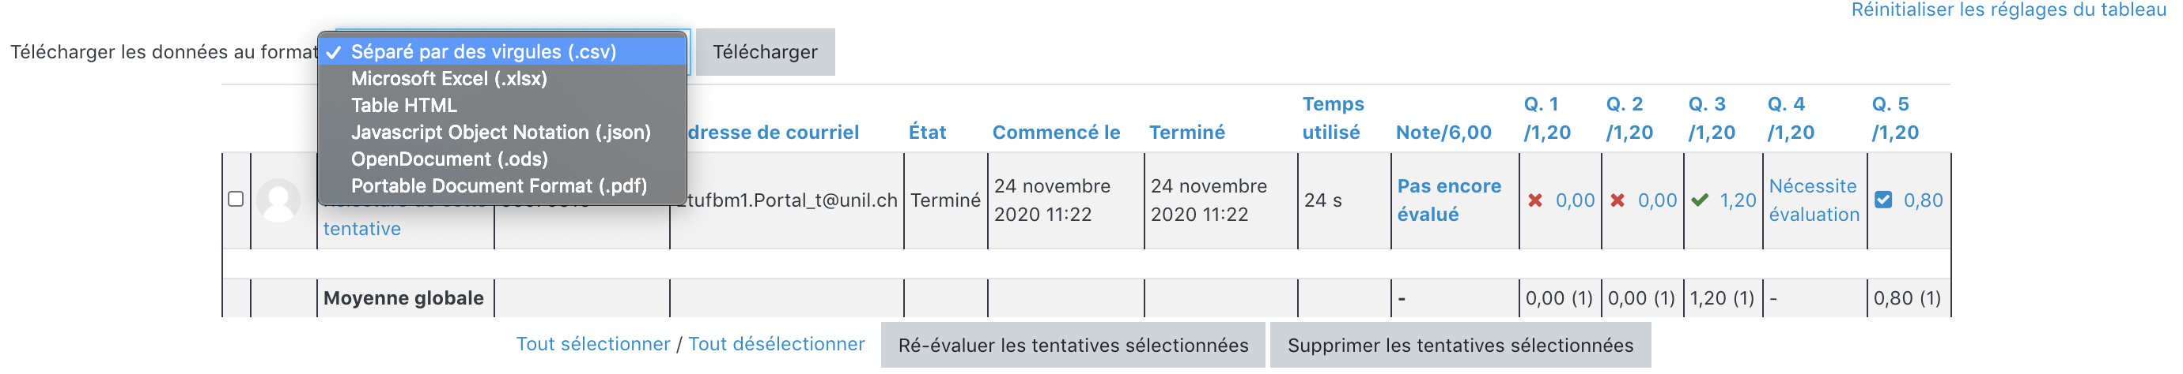Tick the attempt row selection checkbox

tap(236, 199)
